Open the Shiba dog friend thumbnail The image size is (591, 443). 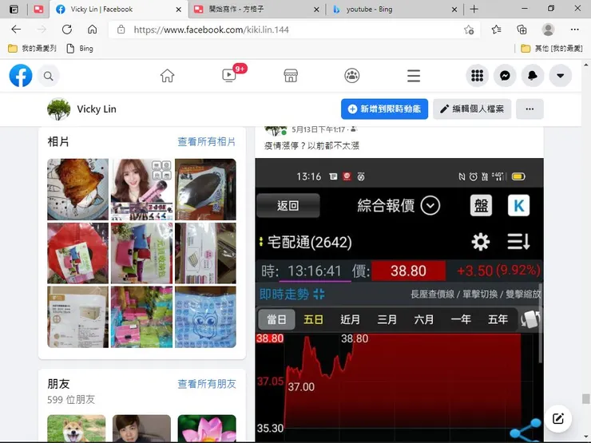[x=77, y=429]
